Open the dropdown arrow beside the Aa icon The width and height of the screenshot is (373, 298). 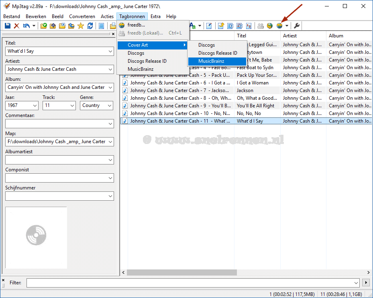(x=200, y=26)
